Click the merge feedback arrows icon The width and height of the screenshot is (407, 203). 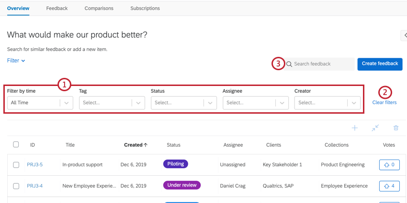tap(375, 128)
